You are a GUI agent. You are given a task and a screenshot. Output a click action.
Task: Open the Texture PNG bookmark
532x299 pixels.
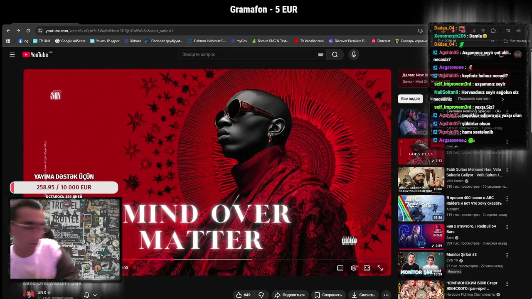pyautogui.click(x=270, y=41)
